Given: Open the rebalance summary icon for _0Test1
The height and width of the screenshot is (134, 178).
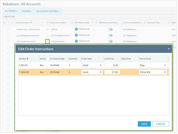Looking at the screenshot, I should click(111, 29).
